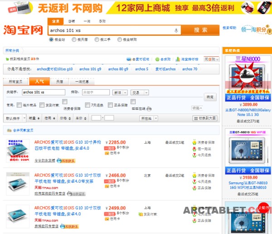The height and width of the screenshot is (234, 272).
Task: Select the 搜全球购 radio button
Action: pos(120,39)
